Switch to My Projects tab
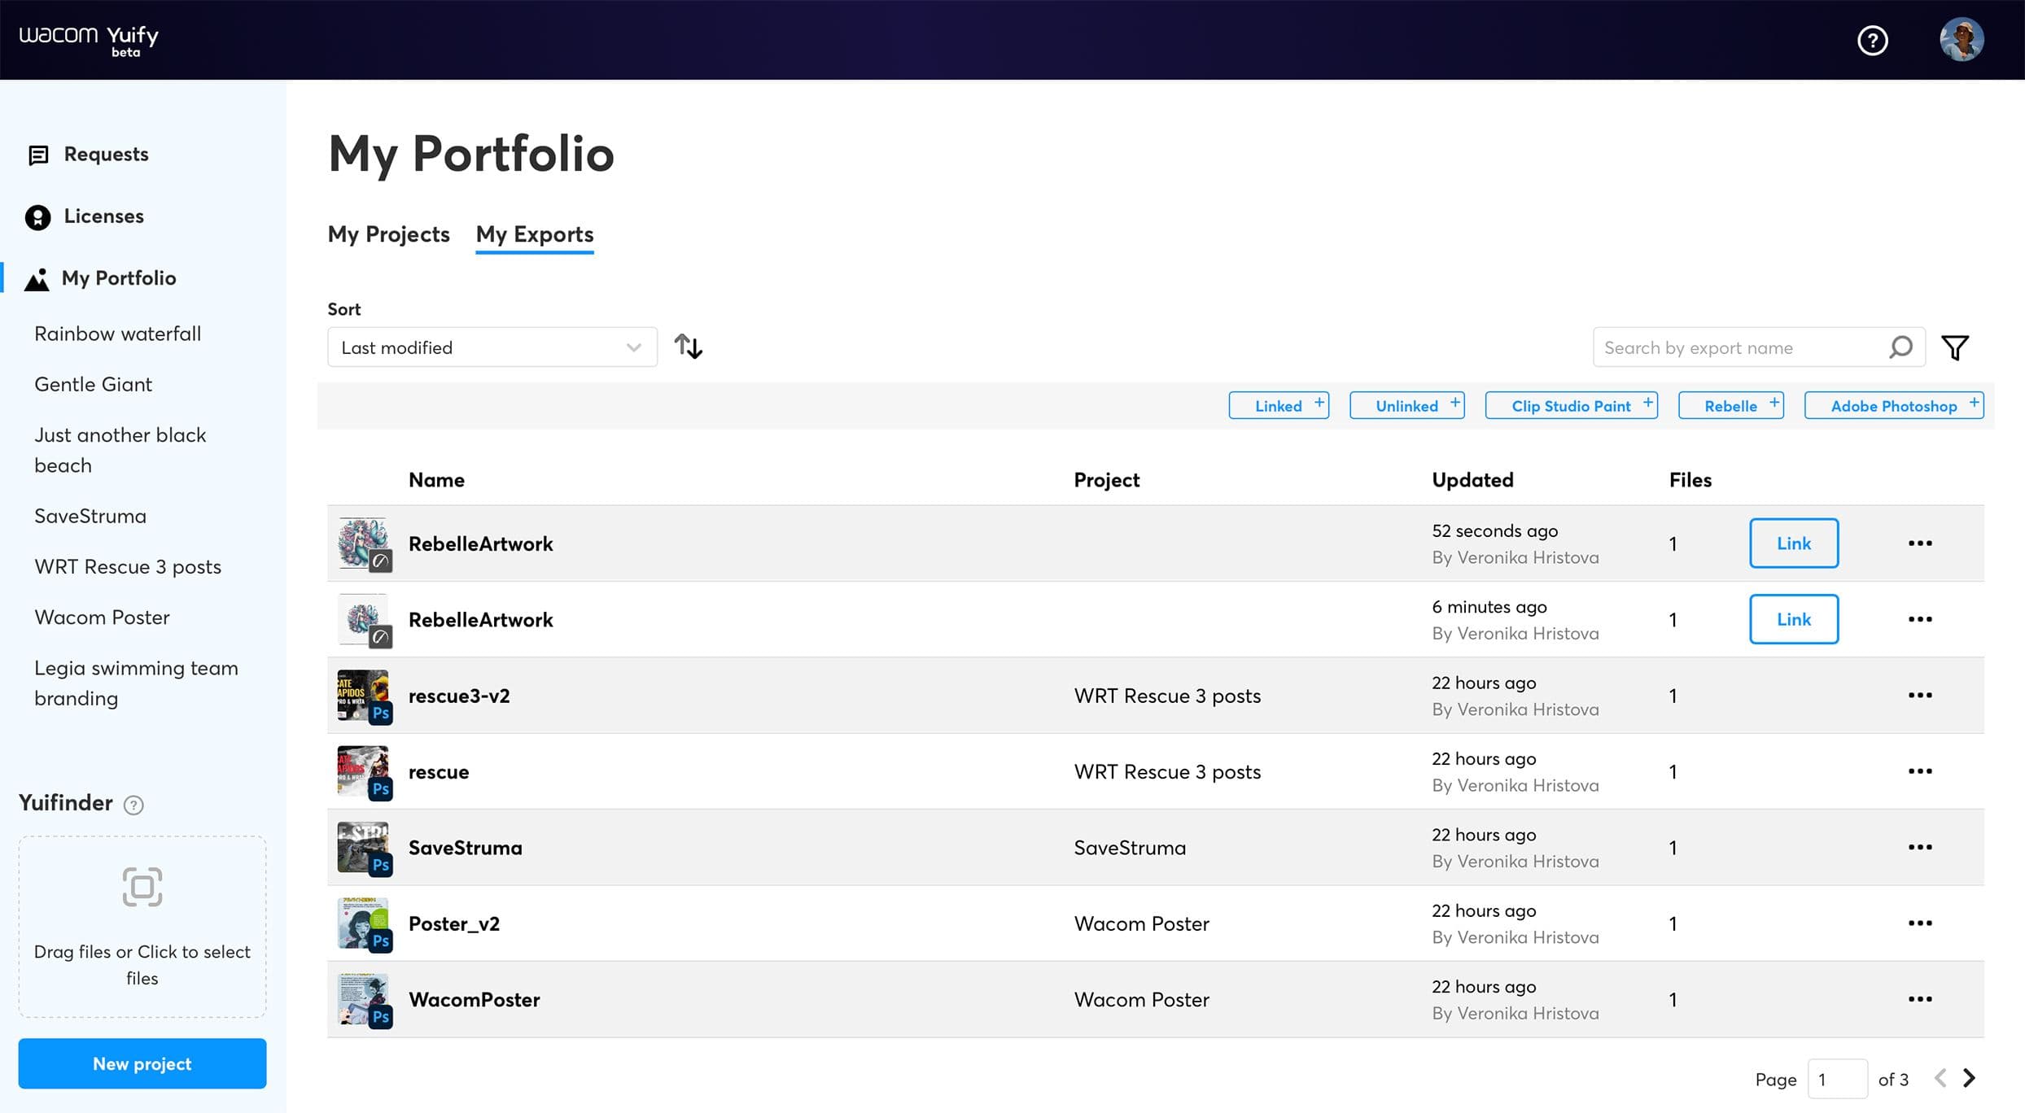 (389, 234)
